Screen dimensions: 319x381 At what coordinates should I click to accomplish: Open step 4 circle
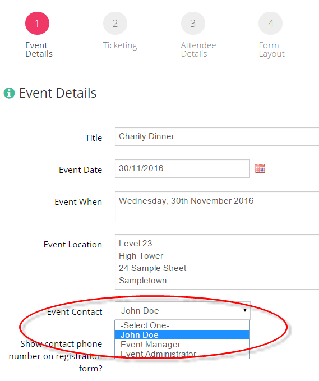(x=270, y=24)
